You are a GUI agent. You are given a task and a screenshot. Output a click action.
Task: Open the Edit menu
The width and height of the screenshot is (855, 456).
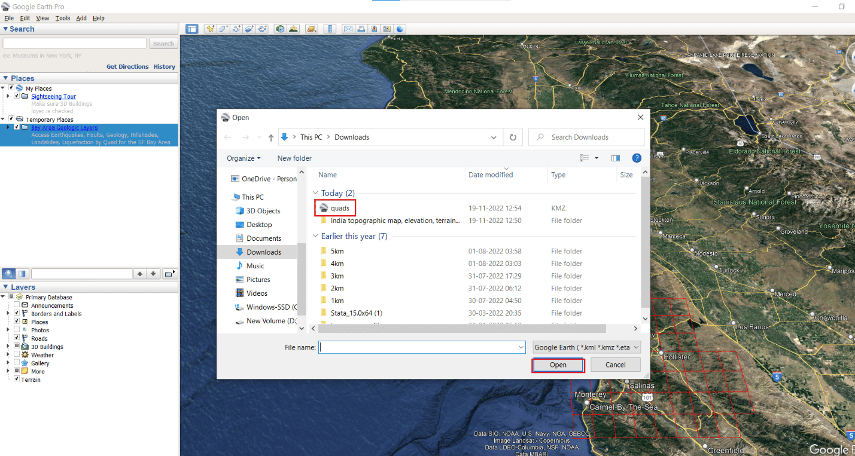[25, 19]
